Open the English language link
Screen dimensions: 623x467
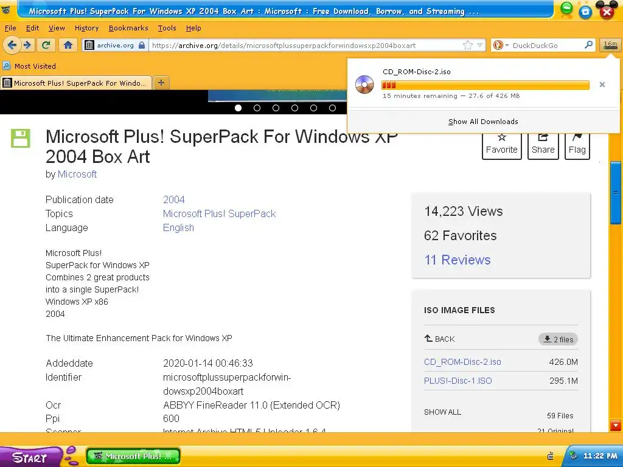pyautogui.click(x=178, y=227)
